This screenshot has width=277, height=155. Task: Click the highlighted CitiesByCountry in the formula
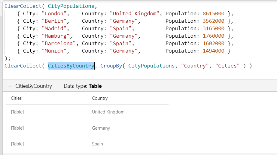[71, 66]
